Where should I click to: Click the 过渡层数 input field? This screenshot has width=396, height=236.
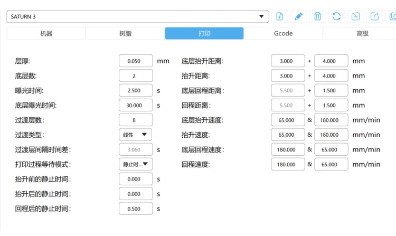136,120
